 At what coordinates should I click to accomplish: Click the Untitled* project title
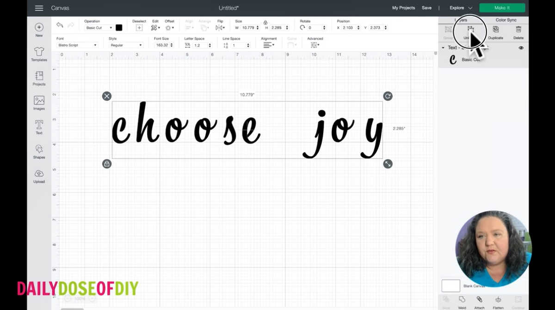(x=229, y=8)
